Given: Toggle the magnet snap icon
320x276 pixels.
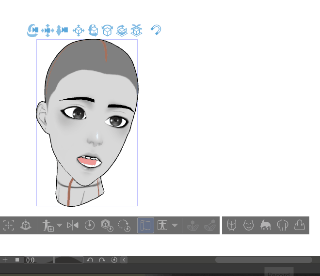Looking at the screenshot, I should 156,30.
